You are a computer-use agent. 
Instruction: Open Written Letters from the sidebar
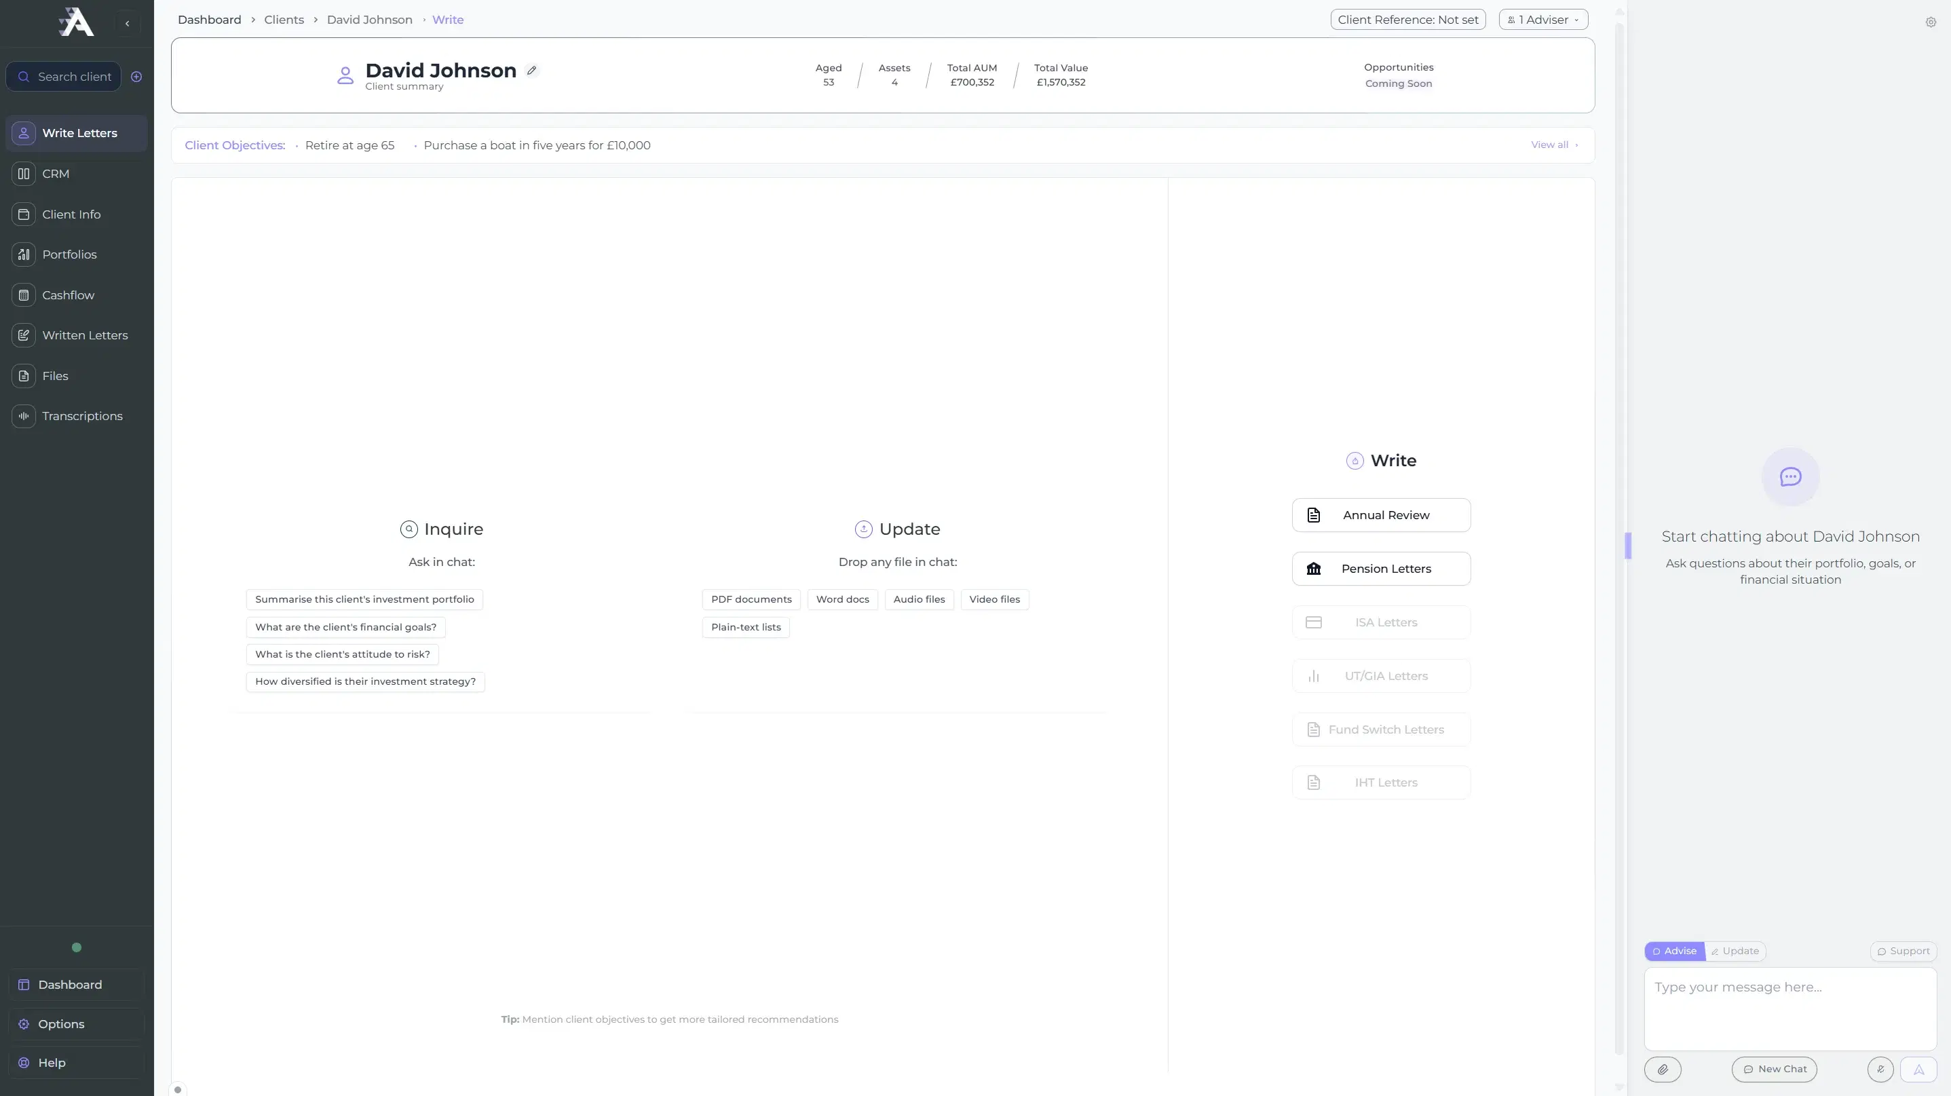(85, 335)
